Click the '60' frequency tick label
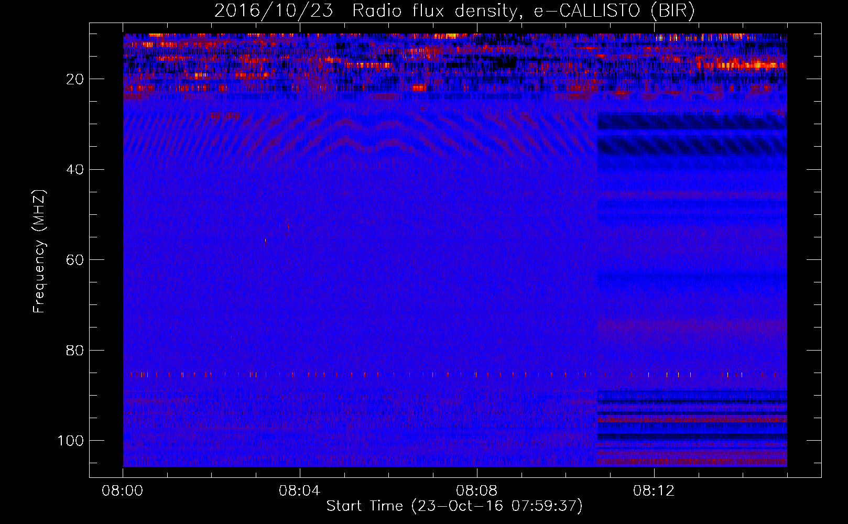The width and height of the screenshot is (848, 524). [x=75, y=260]
